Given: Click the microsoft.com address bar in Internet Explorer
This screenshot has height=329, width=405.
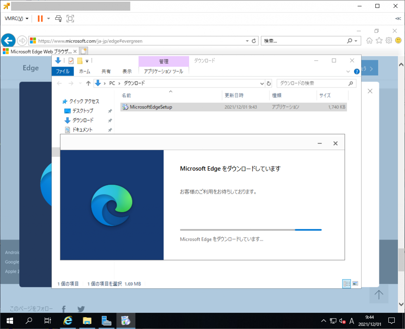Looking at the screenshot, I should (137, 41).
